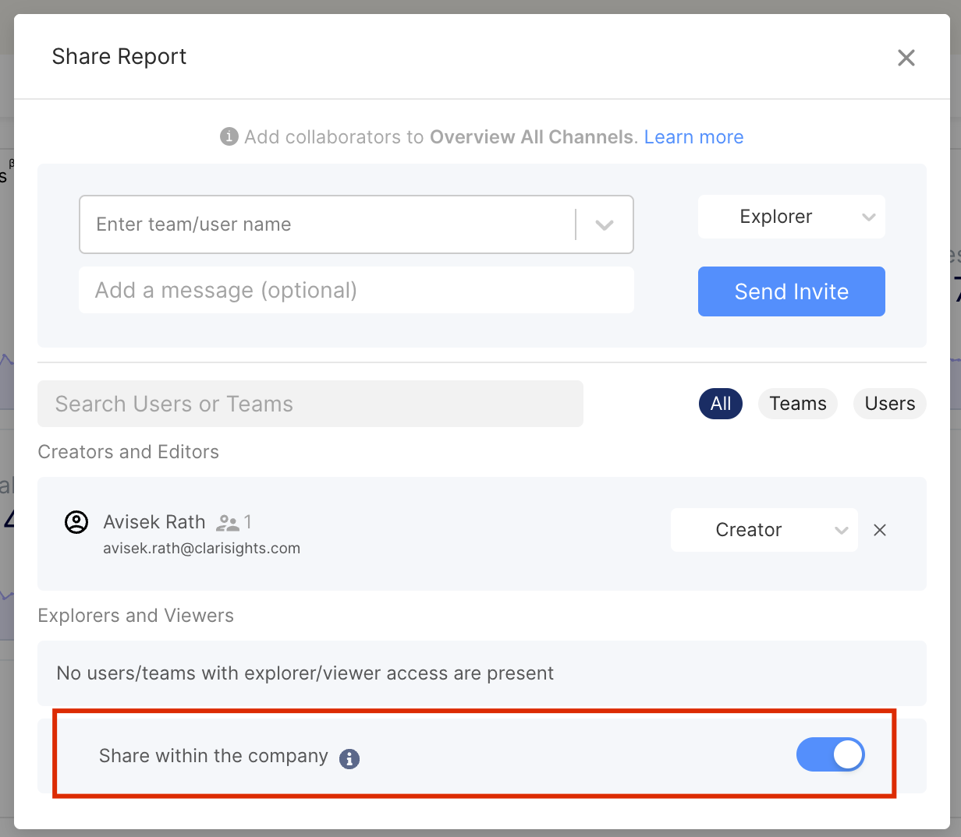Click the Search Users or Teams box
This screenshot has height=837, width=961.
310,404
